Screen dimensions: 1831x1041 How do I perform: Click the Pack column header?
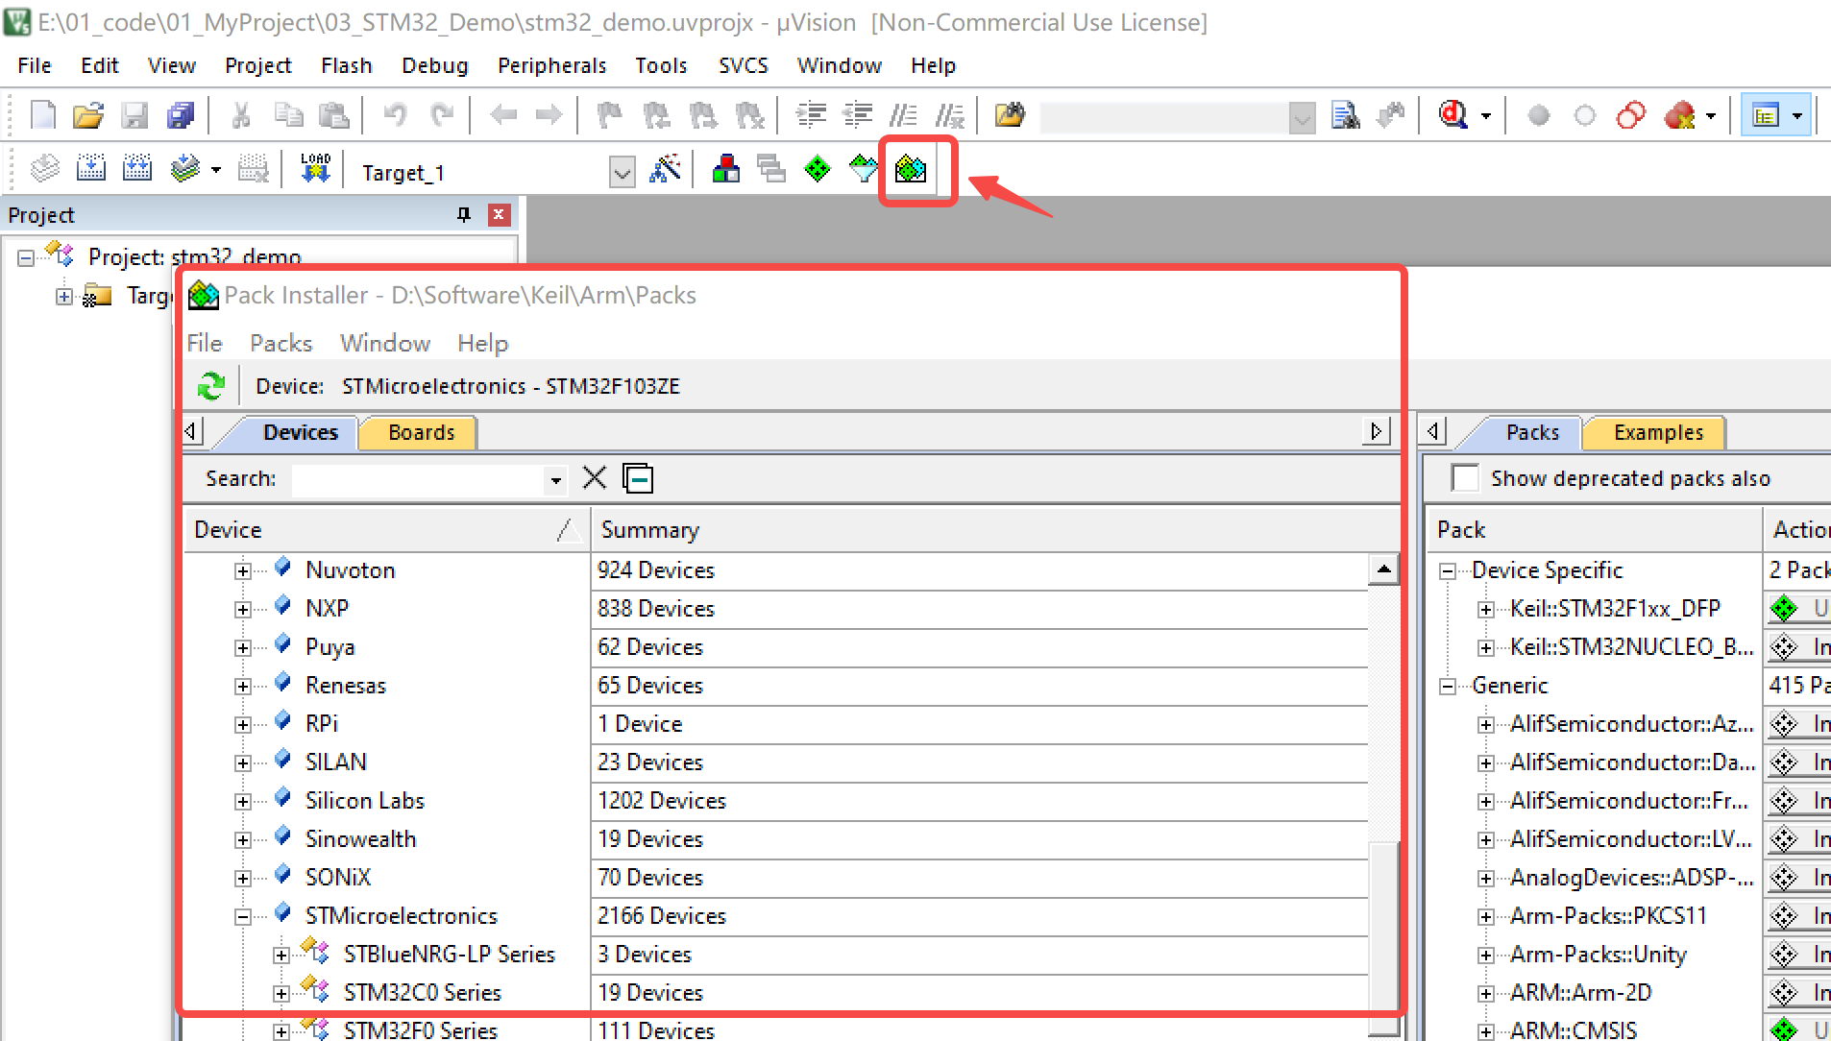[1595, 529]
